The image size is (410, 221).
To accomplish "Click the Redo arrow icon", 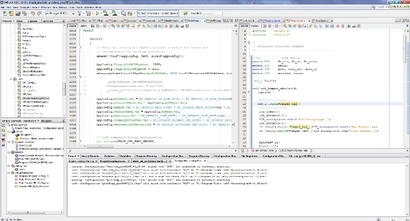I will [x=39, y=13].
